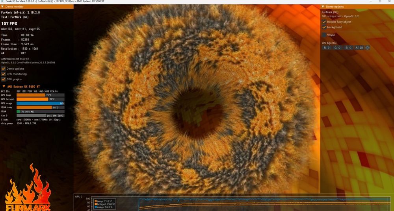
Task: Click the GPU hotspot 79°C bar
Action: point(41,99)
